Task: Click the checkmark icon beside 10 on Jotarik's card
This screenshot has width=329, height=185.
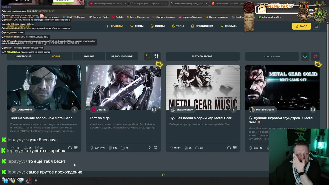Action: point(123,148)
